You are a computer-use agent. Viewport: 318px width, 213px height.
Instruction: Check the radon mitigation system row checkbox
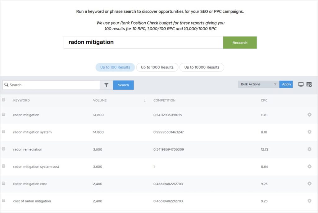[x=4, y=131]
